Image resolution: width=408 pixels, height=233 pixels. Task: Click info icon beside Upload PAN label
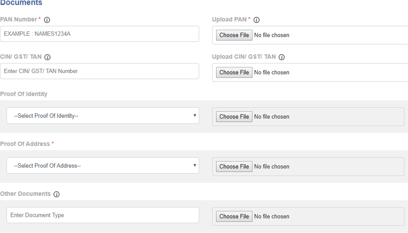click(x=256, y=20)
